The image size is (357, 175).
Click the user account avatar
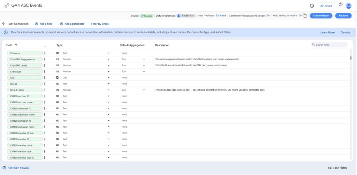349,6
